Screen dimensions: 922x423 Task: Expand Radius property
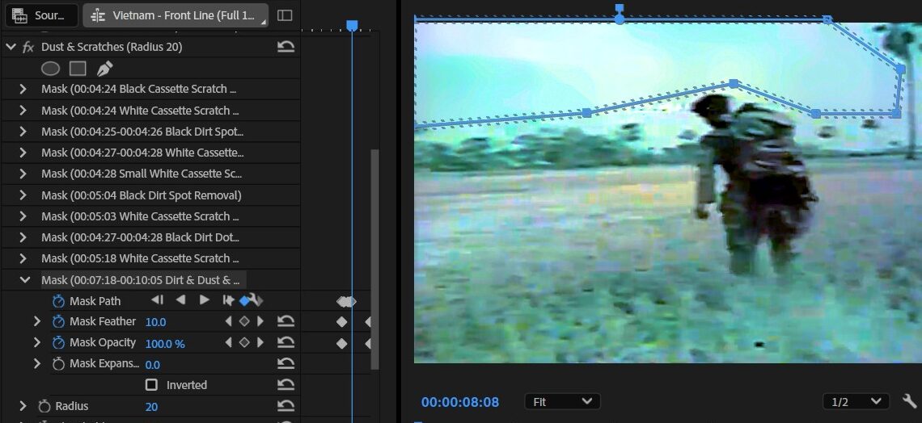pos(23,406)
